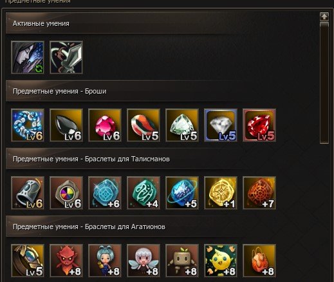Click the blue pearl brooch Lv6 icon
Viewport: 334px width, 282px height.
tap(28, 125)
